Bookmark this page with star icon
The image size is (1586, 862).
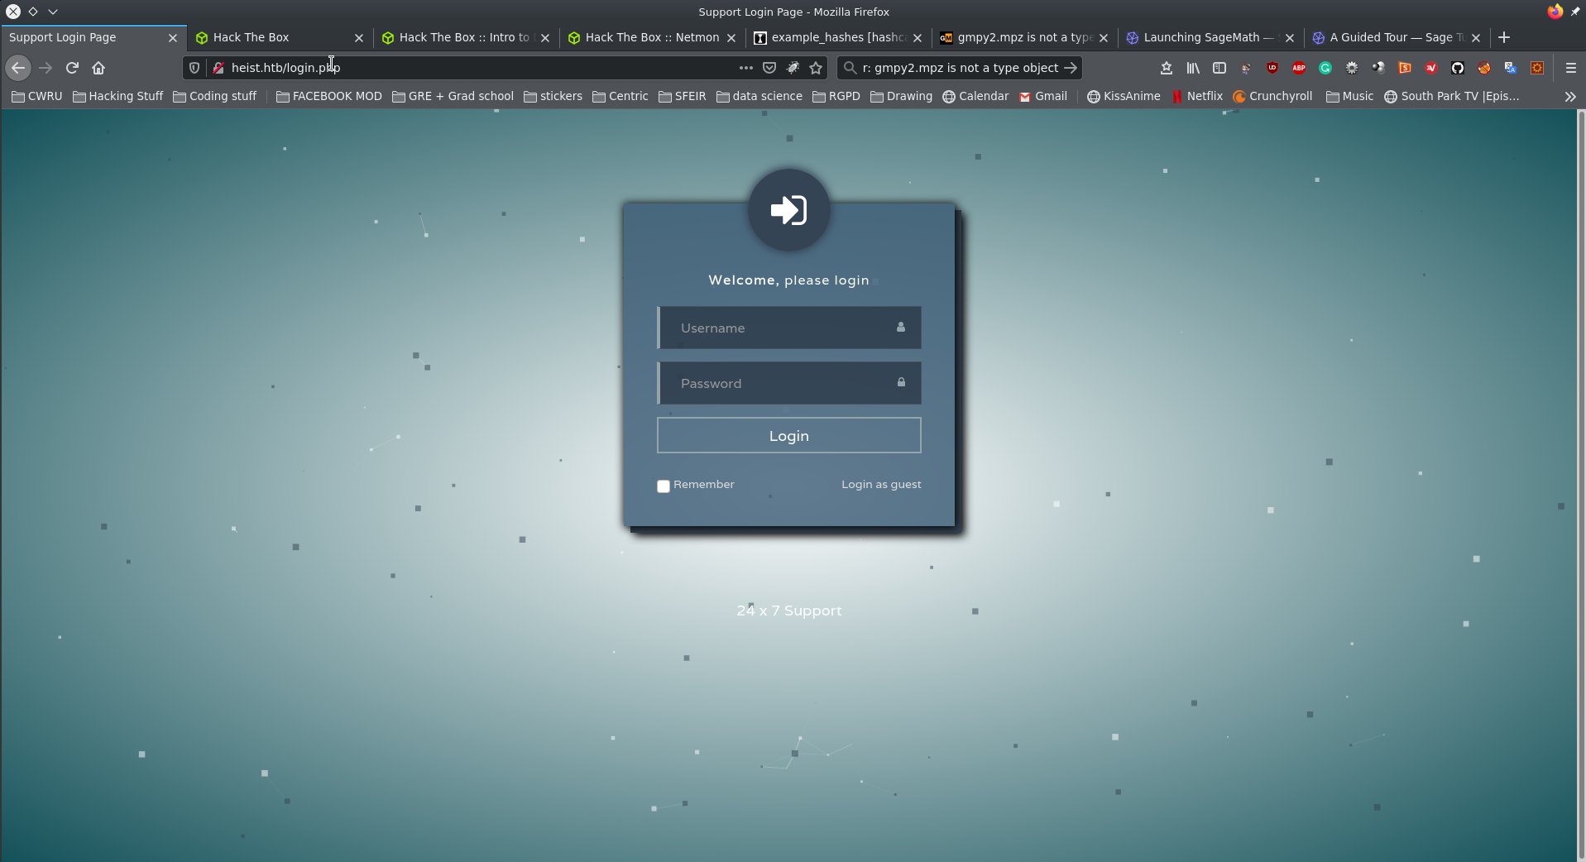point(816,68)
